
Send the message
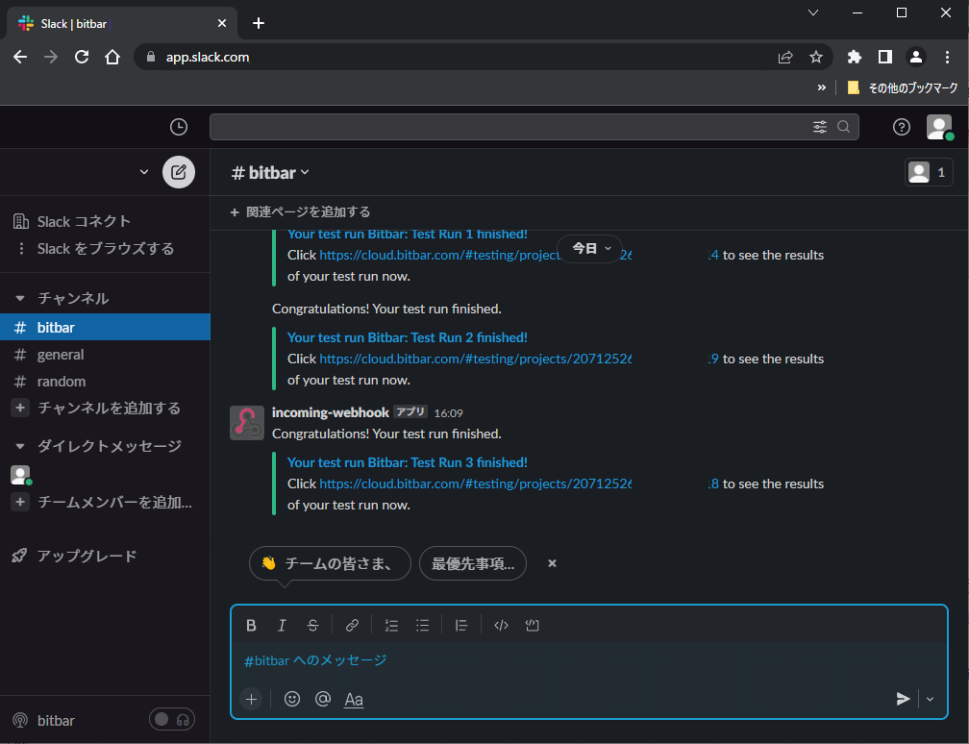[903, 699]
